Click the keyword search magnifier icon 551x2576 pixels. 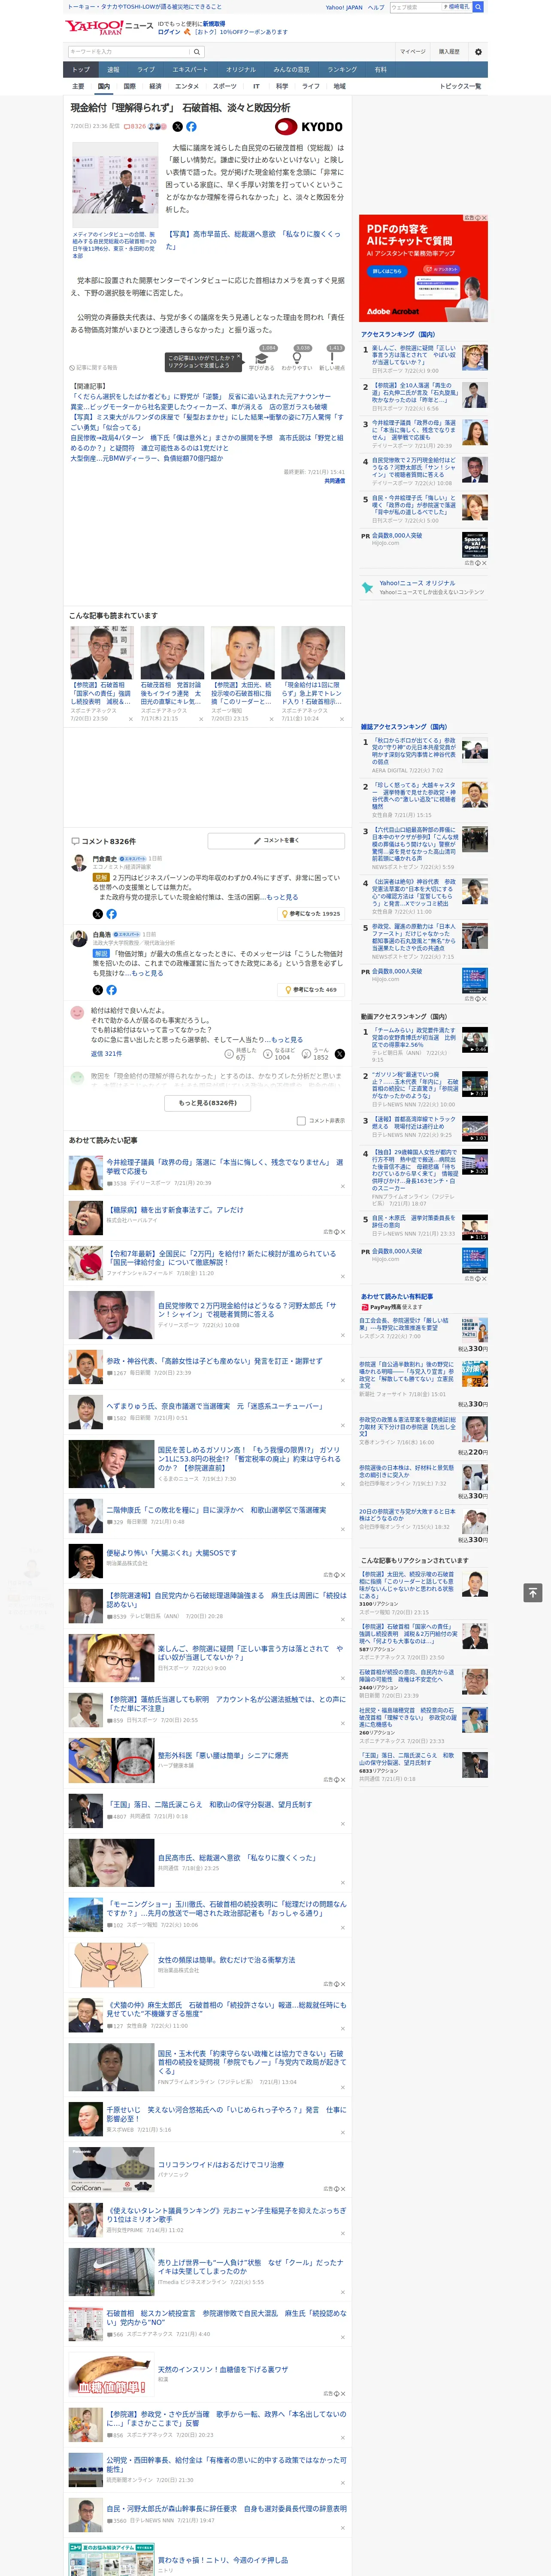click(x=197, y=52)
